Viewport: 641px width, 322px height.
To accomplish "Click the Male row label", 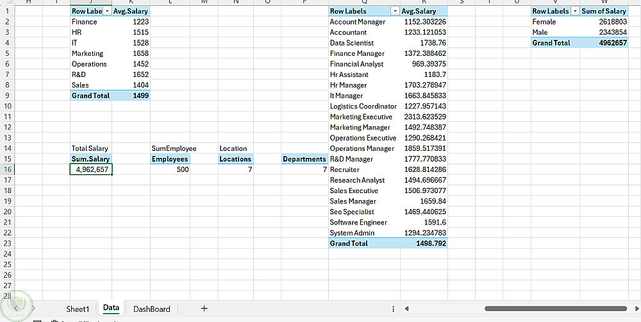I will tap(555, 32).
